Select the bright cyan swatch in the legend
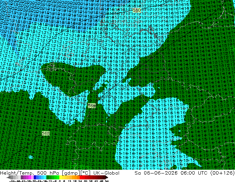The height and width of the screenshot is (182, 235). click(45, 178)
